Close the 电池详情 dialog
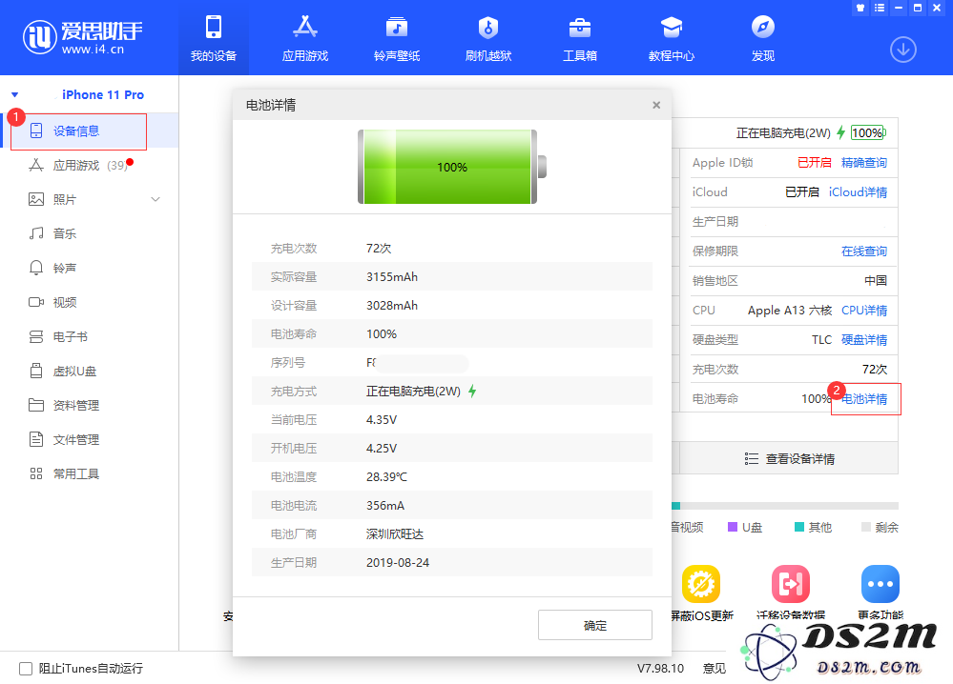 (x=656, y=105)
